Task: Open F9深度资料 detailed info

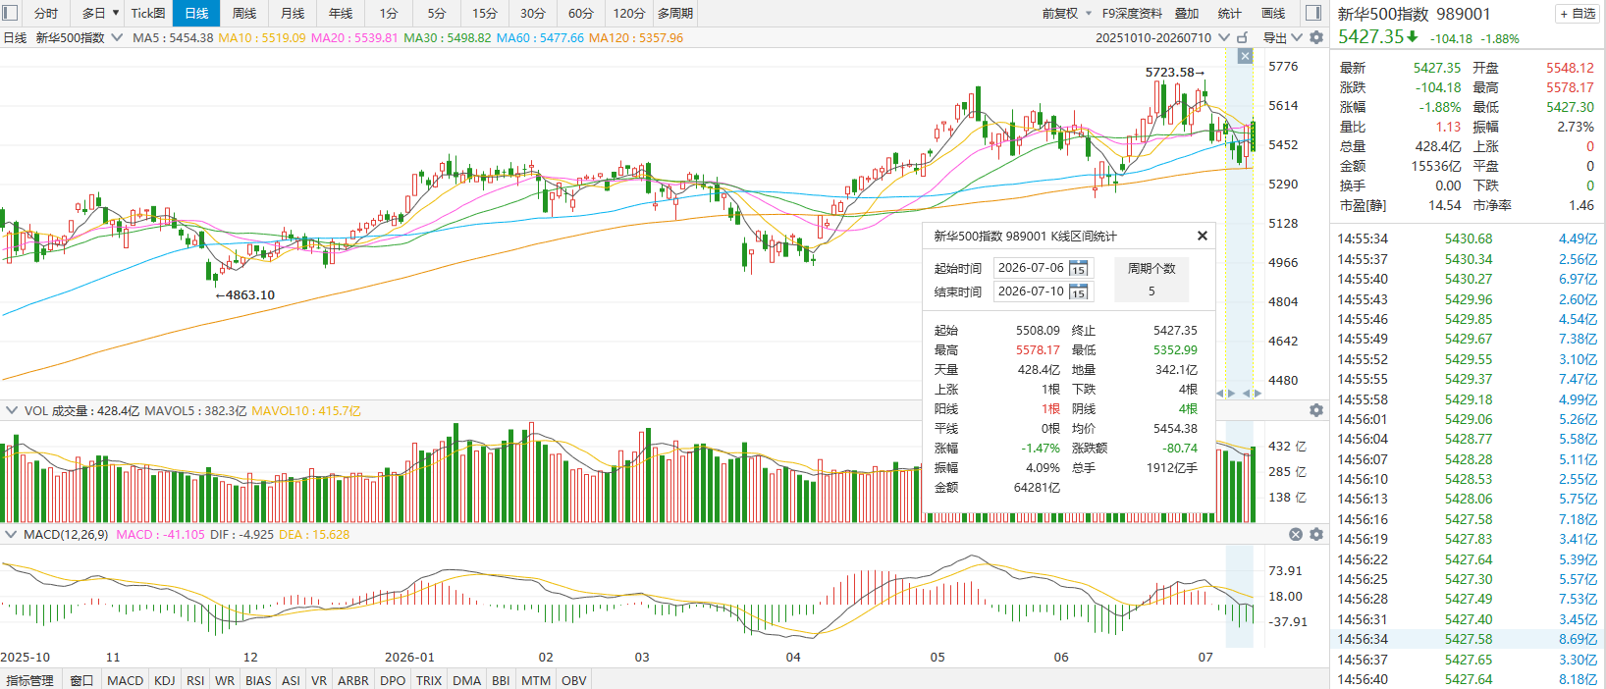Action: coord(1132,13)
